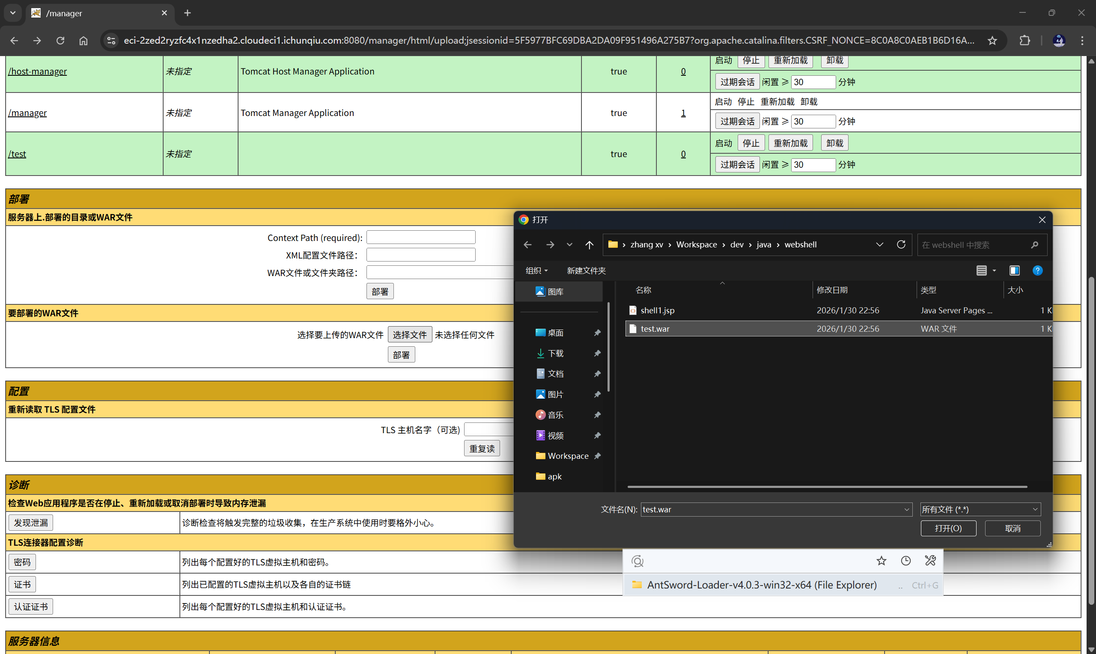Refresh the webshell folder listing
This screenshot has width=1096, height=654.
click(901, 244)
